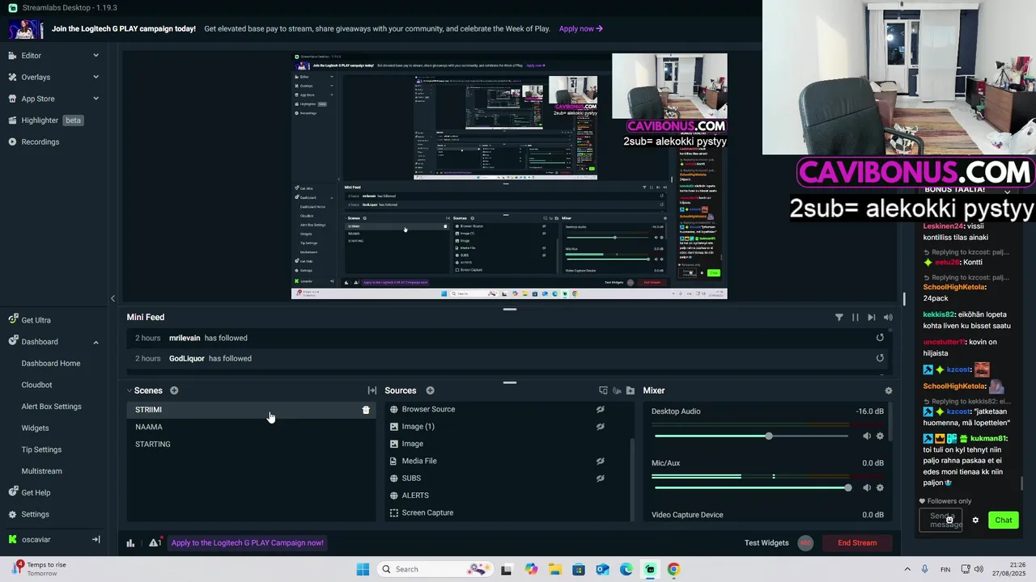
Task: Open the notifications warning icon
Action: (x=154, y=543)
